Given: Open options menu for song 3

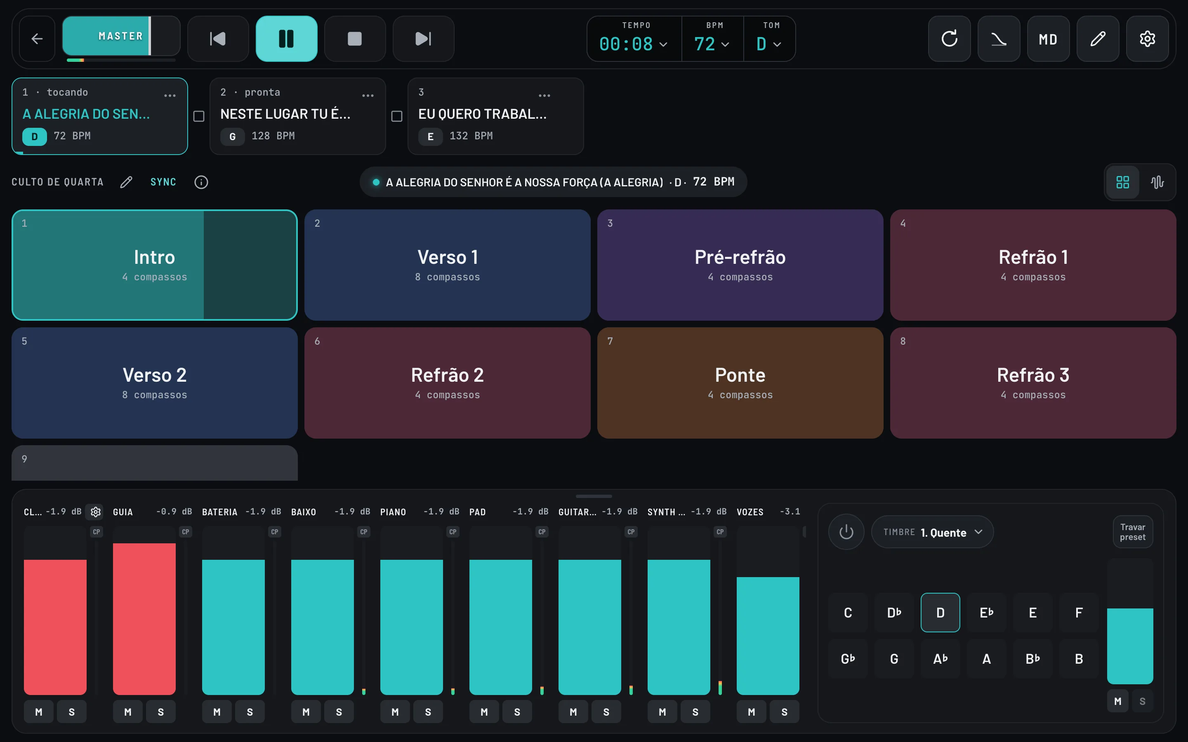Looking at the screenshot, I should [x=544, y=95].
